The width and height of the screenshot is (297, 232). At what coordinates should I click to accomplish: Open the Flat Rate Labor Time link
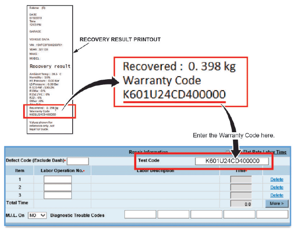265,152
